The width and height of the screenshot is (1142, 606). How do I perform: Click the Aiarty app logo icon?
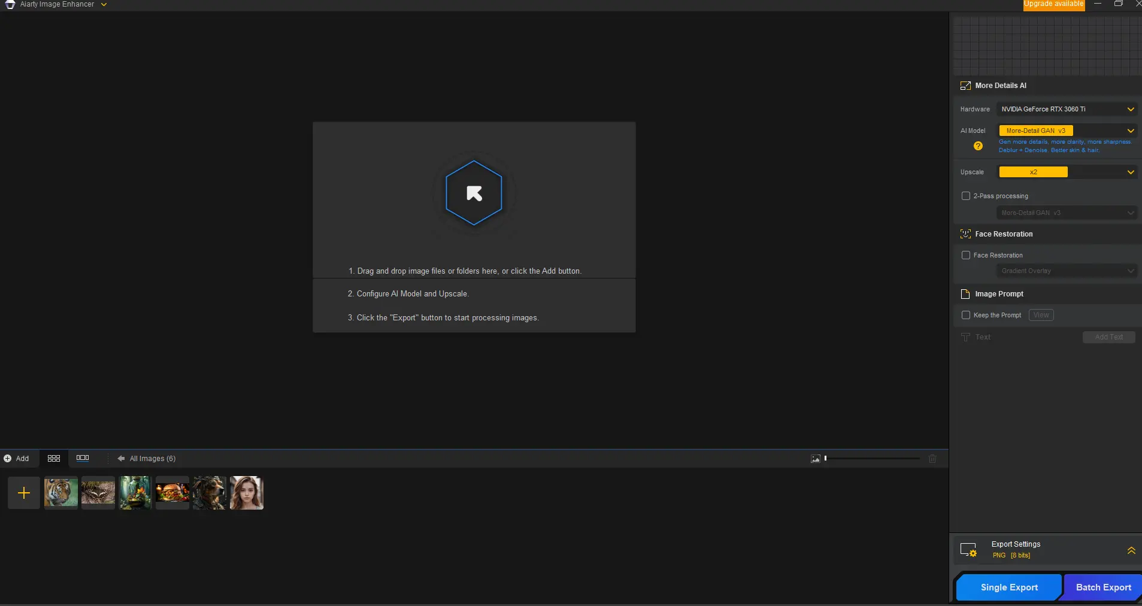tap(10, 4)
